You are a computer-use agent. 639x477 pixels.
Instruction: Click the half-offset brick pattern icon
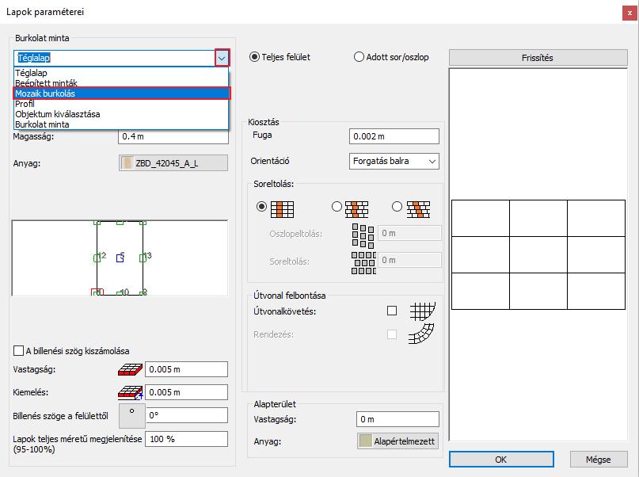[x=356, y=209]
